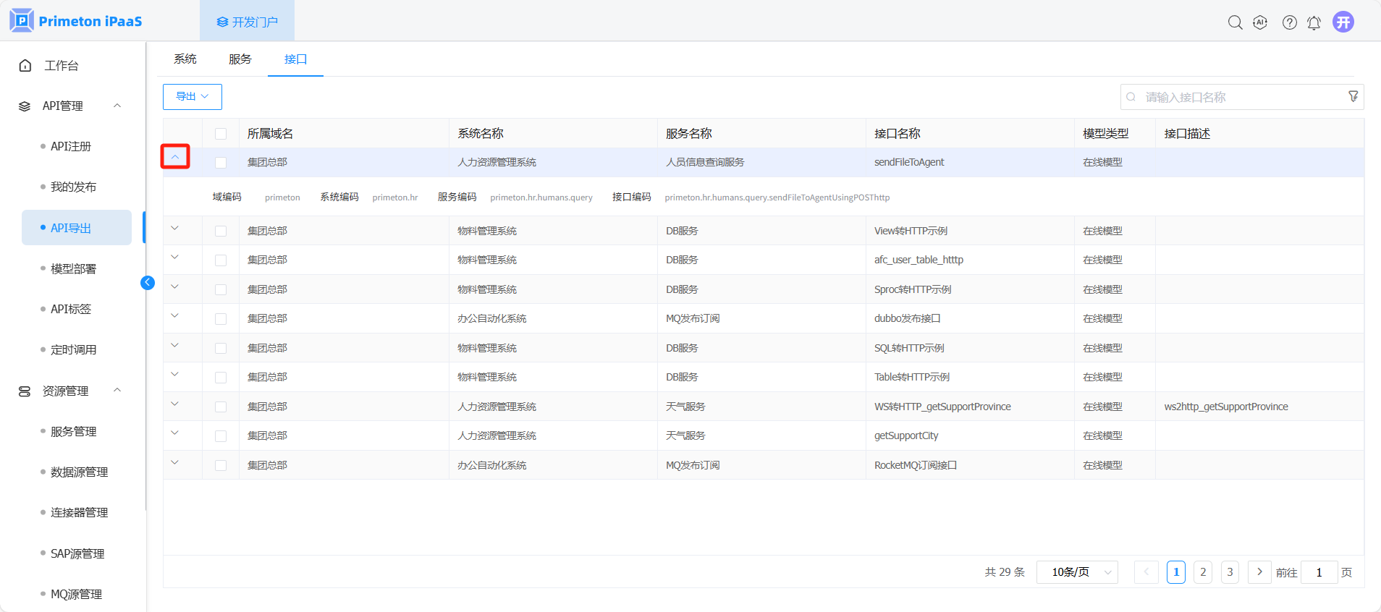Open the 10条/页 page size dropdown
Screen dimensions: 1381x612
point(1077,572)
